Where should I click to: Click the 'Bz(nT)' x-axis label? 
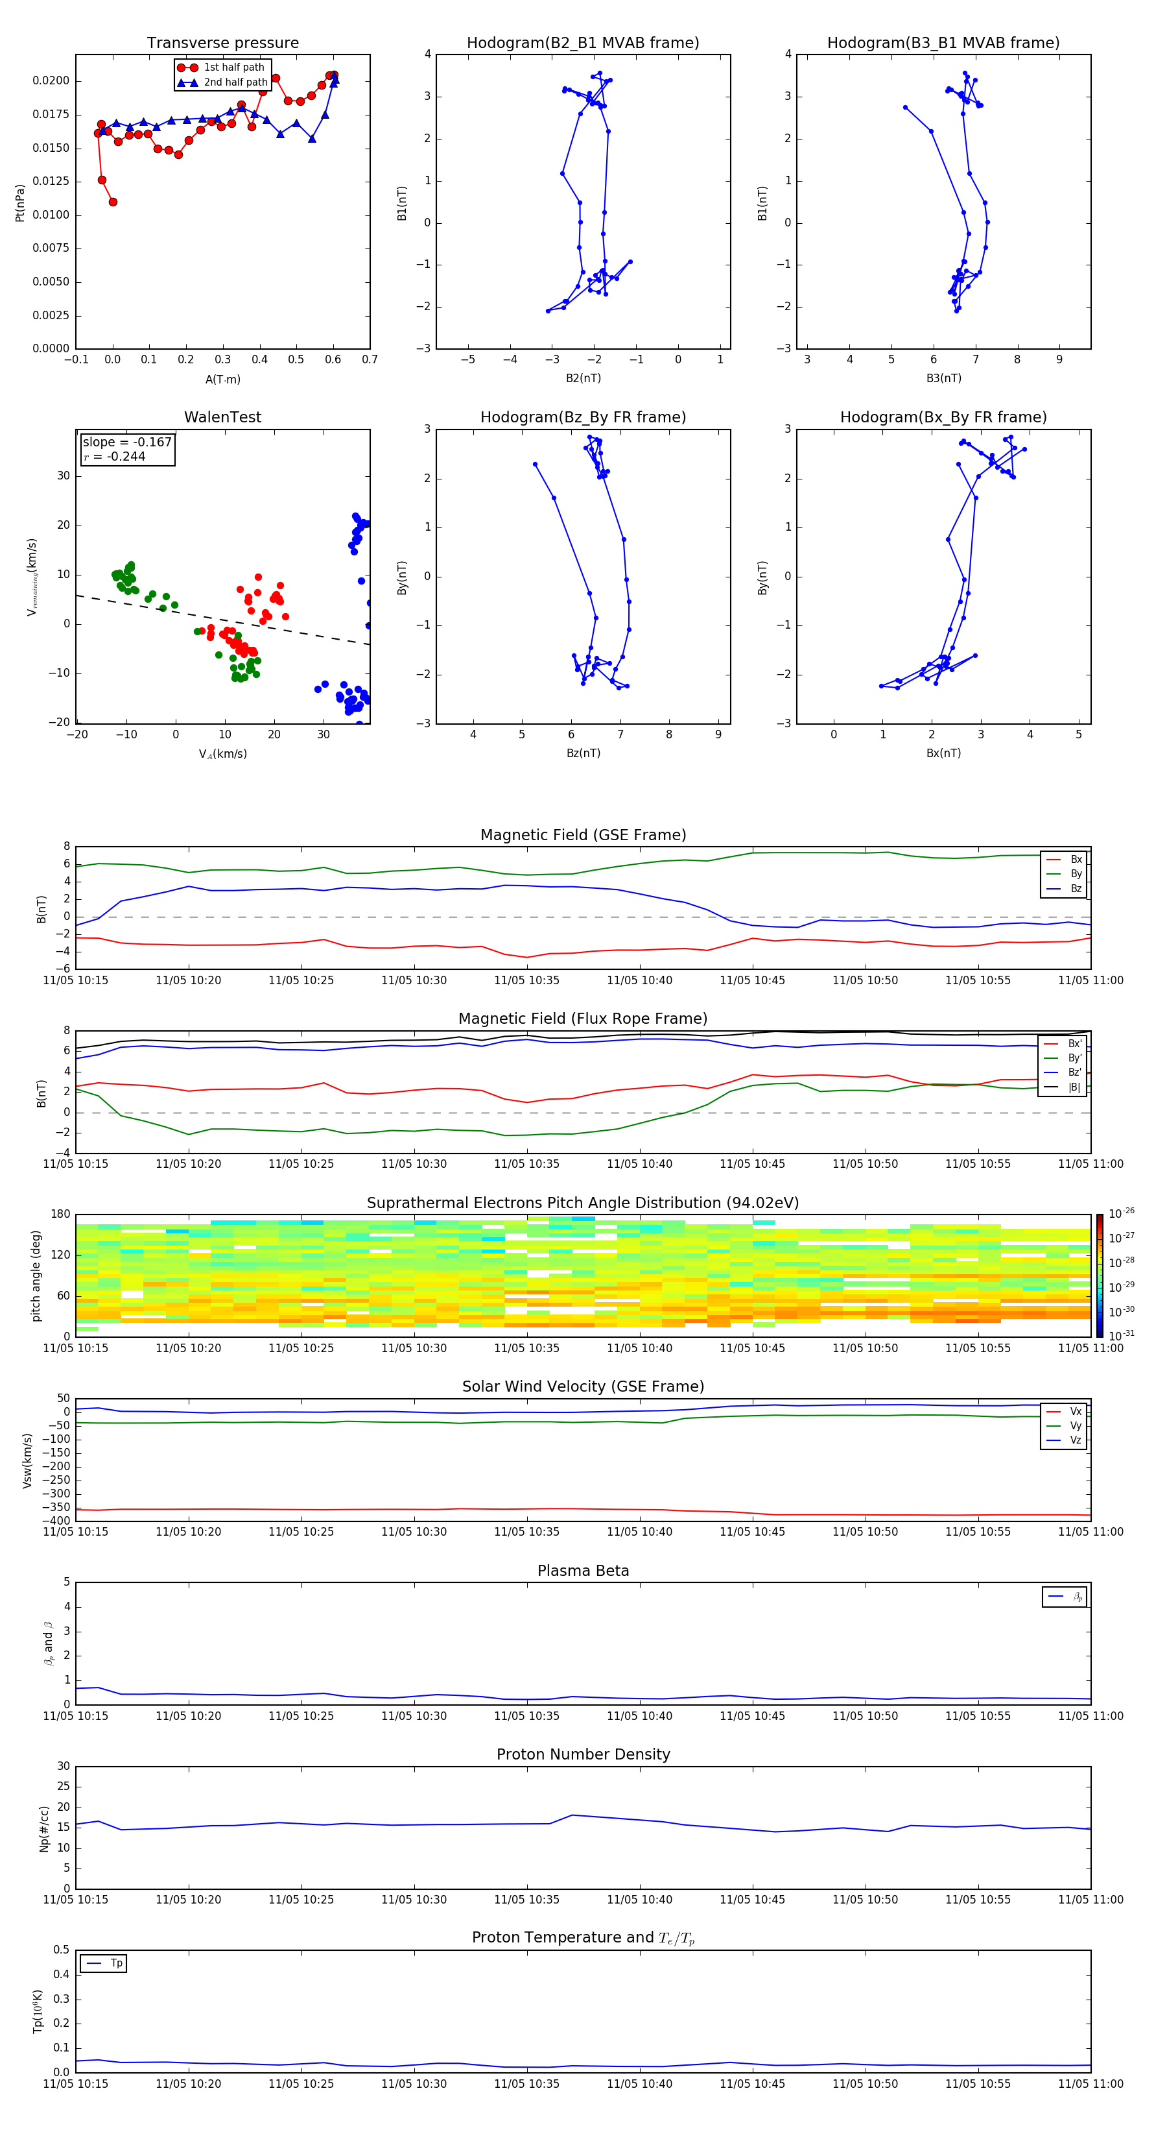click(583, 753)
